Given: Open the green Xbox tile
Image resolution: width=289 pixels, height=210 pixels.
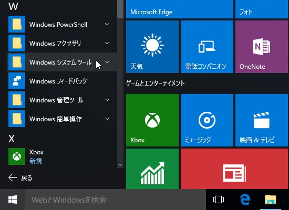Looking at the screenshot, I should pyautogui.click(x=152, y=120).
